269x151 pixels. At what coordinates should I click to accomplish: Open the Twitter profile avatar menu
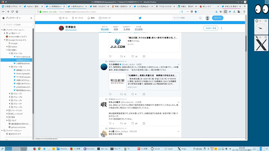pos(207,18)
